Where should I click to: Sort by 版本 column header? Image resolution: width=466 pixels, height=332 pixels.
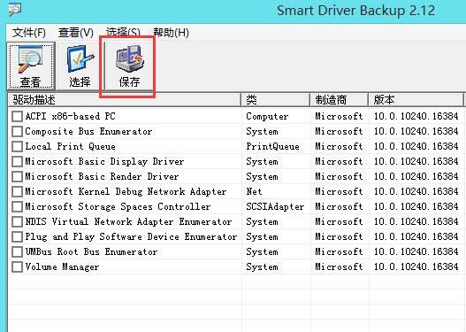click(x=416, y=100)
